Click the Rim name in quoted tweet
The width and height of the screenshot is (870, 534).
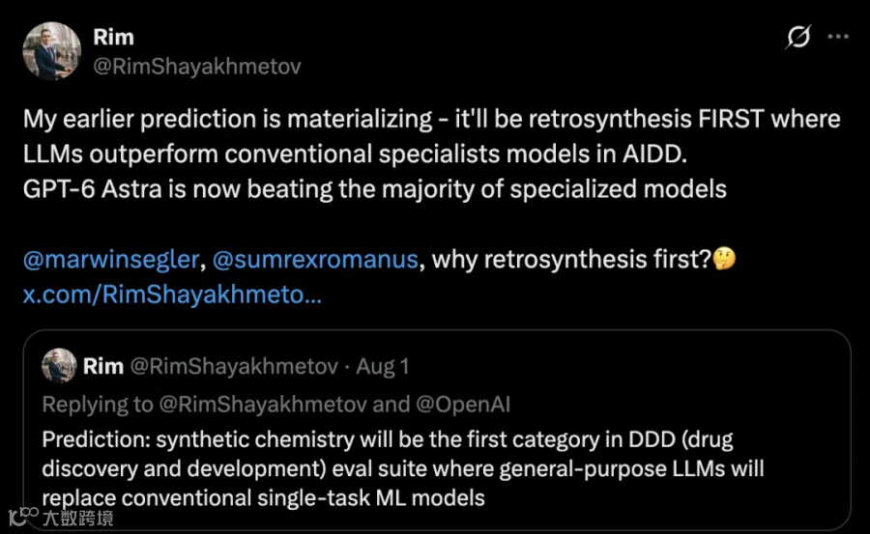(x=103, y=367)
